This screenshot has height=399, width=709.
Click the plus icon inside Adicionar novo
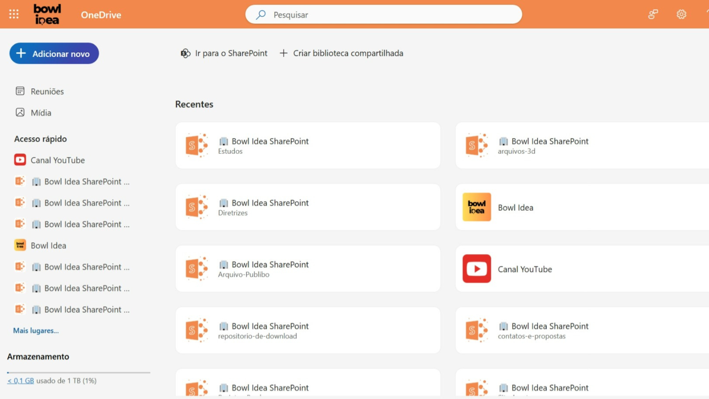point(21,53)
